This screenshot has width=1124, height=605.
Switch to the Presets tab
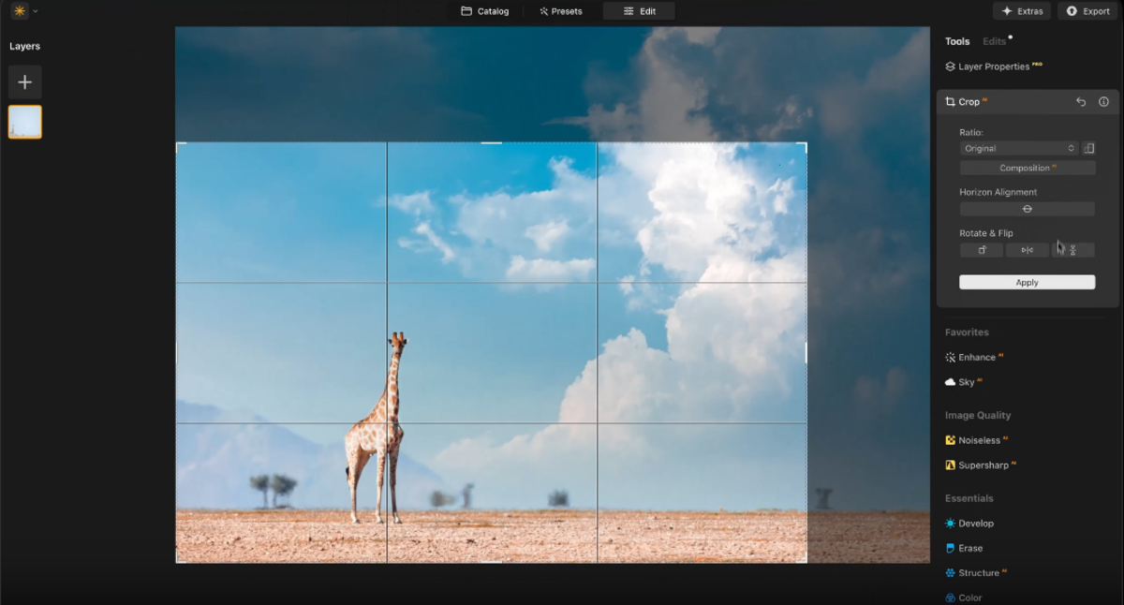click(x=560, y=11)
